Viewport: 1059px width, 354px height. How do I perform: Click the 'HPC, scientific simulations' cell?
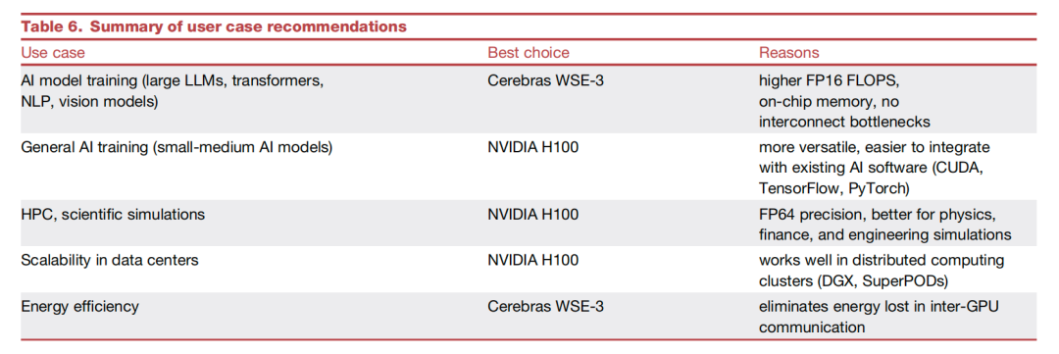113,215
